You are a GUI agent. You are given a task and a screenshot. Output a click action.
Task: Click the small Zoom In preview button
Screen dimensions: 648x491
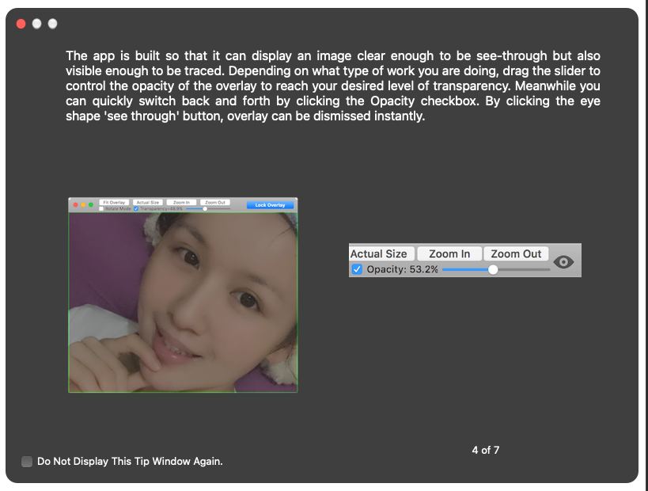click(x=181, y=203)
